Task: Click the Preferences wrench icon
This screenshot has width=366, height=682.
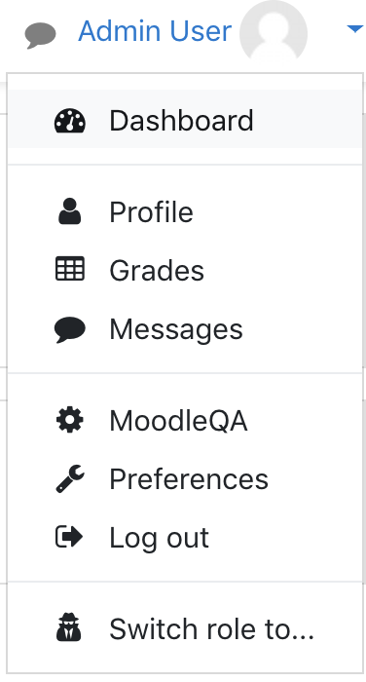Action: click(70, 478)
